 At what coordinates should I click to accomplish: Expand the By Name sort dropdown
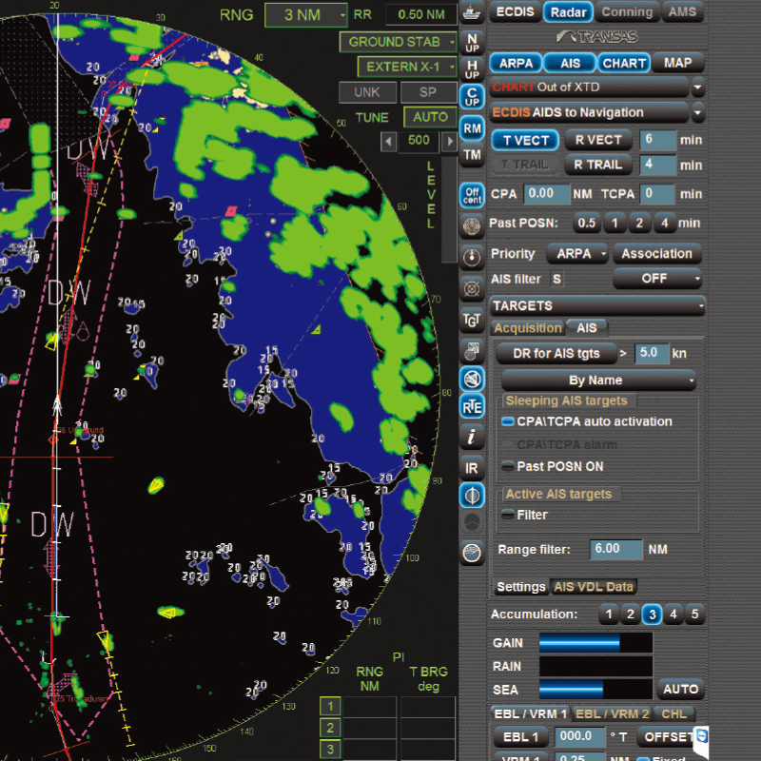598,380
